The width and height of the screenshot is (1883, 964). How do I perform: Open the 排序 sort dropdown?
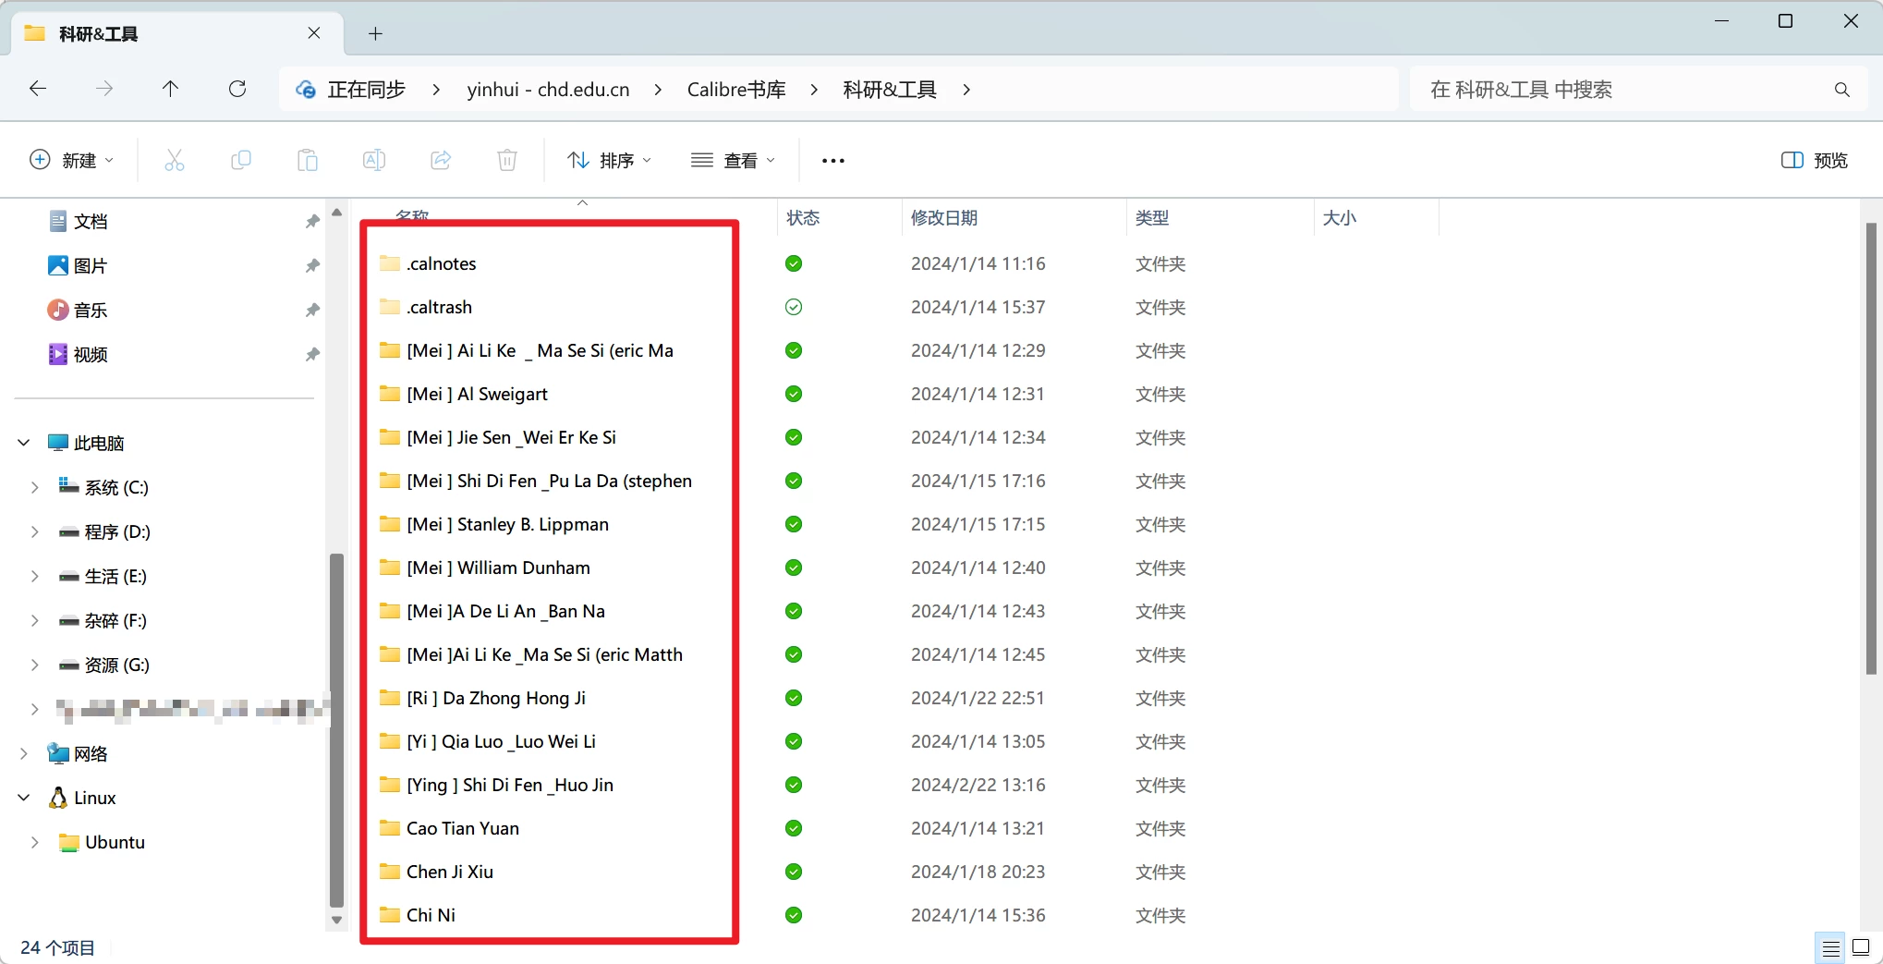(609, 161)
